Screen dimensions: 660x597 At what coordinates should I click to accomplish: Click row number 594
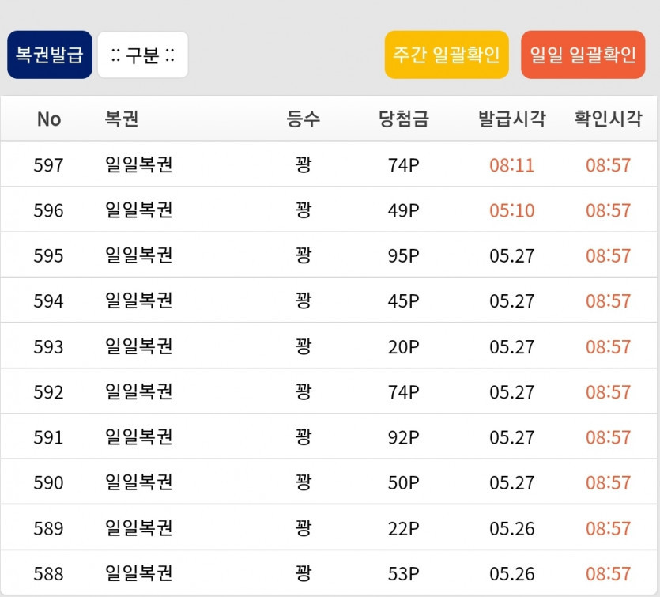coord(48,301)
